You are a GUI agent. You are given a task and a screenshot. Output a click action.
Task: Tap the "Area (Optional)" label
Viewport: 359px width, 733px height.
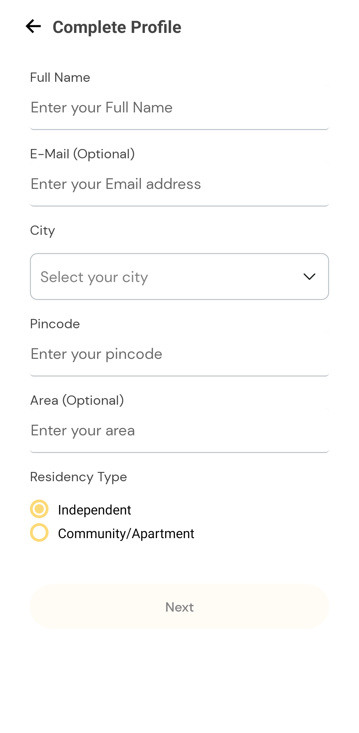coord(77,400)
